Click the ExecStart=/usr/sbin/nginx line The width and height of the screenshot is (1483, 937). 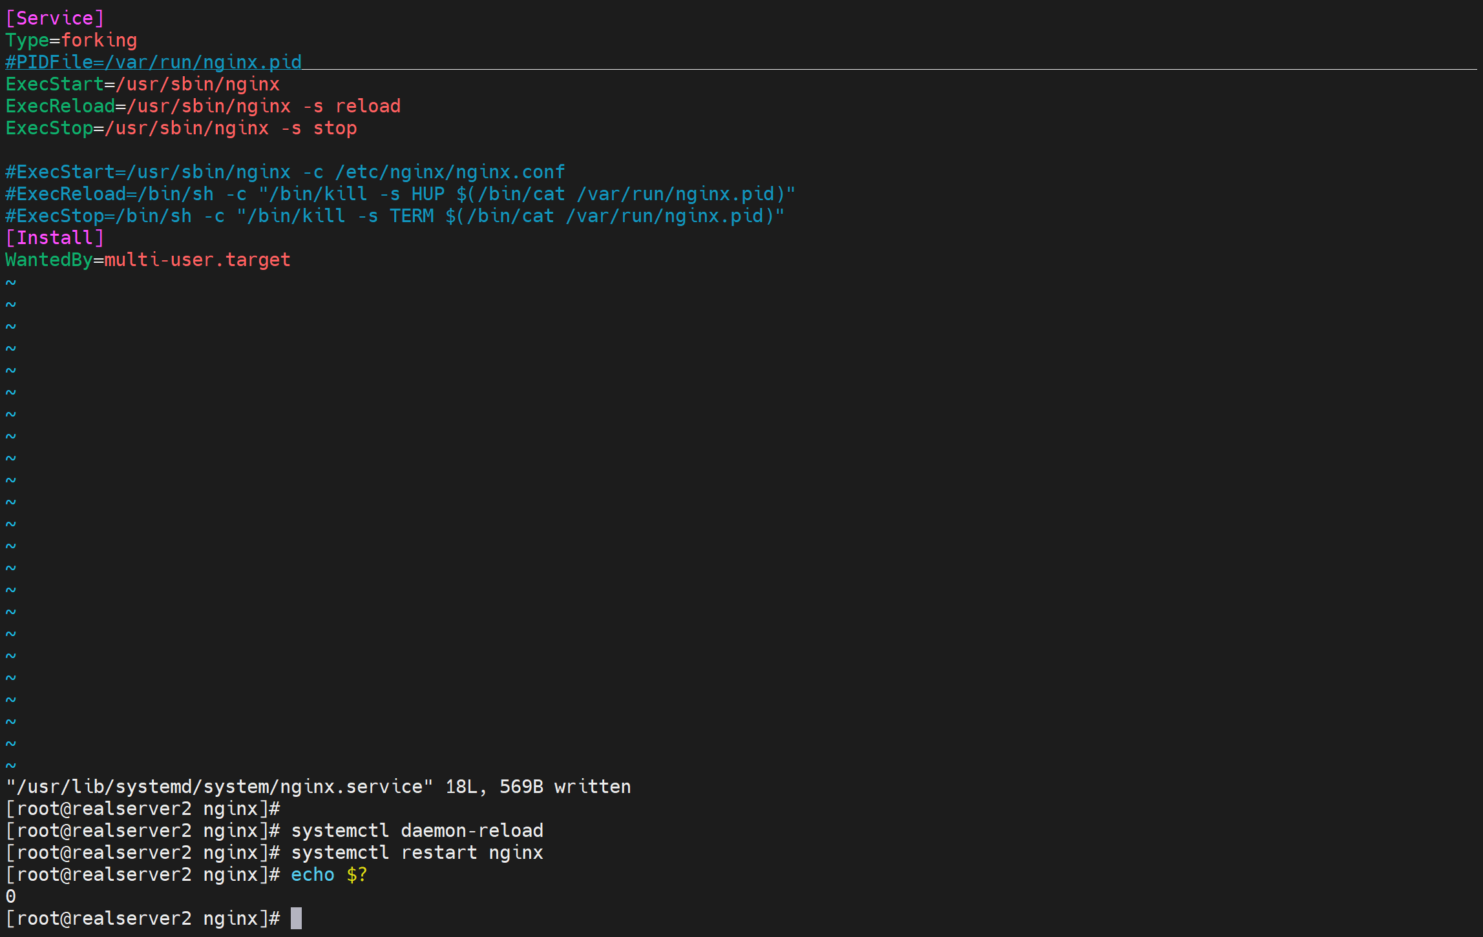pos(142,84)
